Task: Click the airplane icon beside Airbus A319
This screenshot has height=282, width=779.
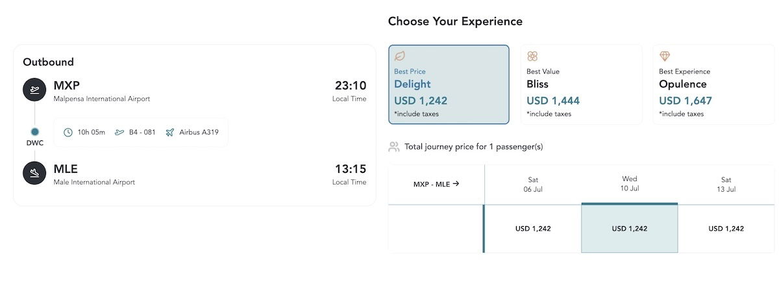Action: pyautogui.click(x=170, y=133)
